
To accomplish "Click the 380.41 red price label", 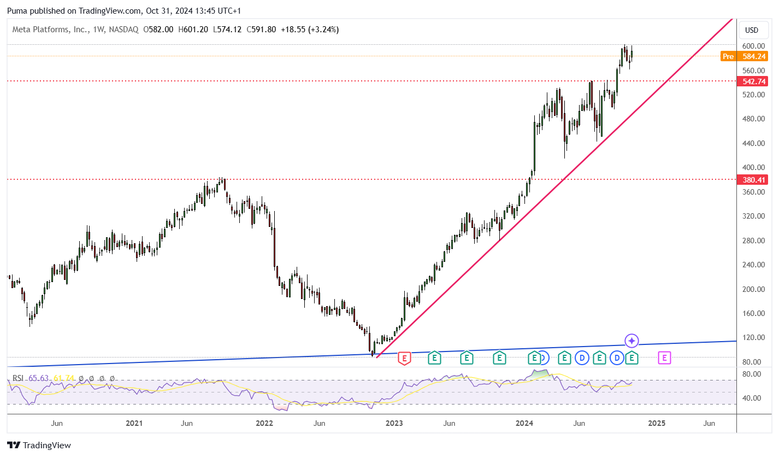I will pos(754,179).
